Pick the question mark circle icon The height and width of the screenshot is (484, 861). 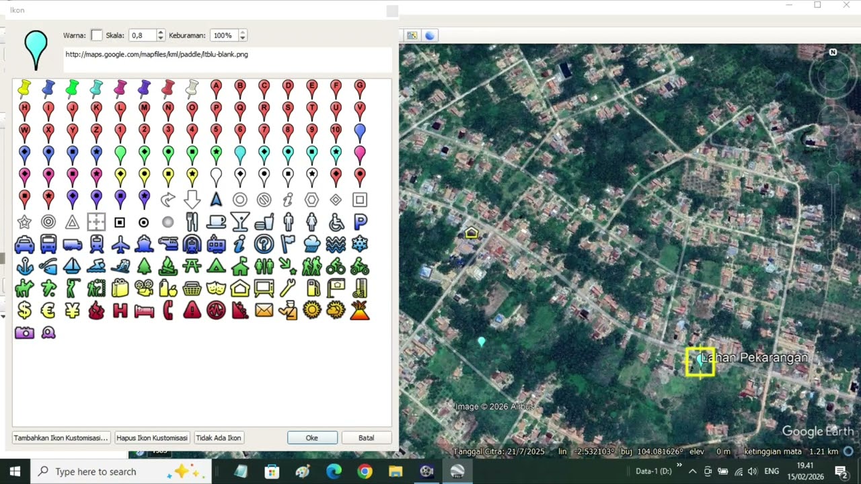(x=264, y=244)
